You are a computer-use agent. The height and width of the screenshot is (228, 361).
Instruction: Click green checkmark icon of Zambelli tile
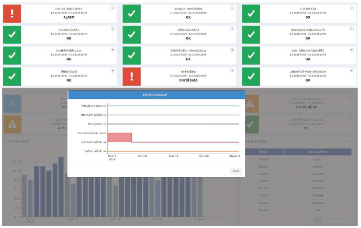pyautogui.click(x=132, y=14)
